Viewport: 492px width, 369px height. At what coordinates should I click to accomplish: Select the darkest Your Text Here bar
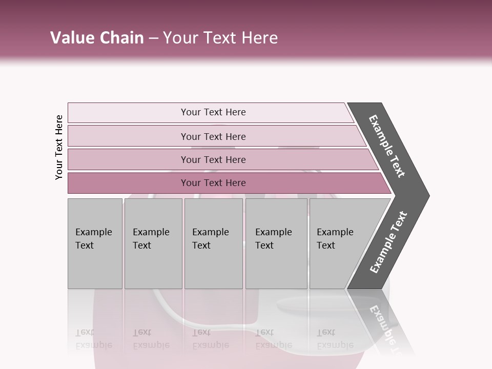(213, 183)
